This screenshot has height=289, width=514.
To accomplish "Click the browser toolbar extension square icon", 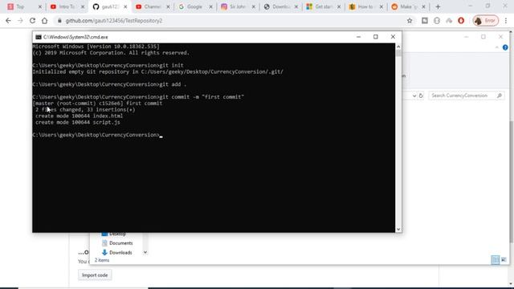I will pos(425,21).
